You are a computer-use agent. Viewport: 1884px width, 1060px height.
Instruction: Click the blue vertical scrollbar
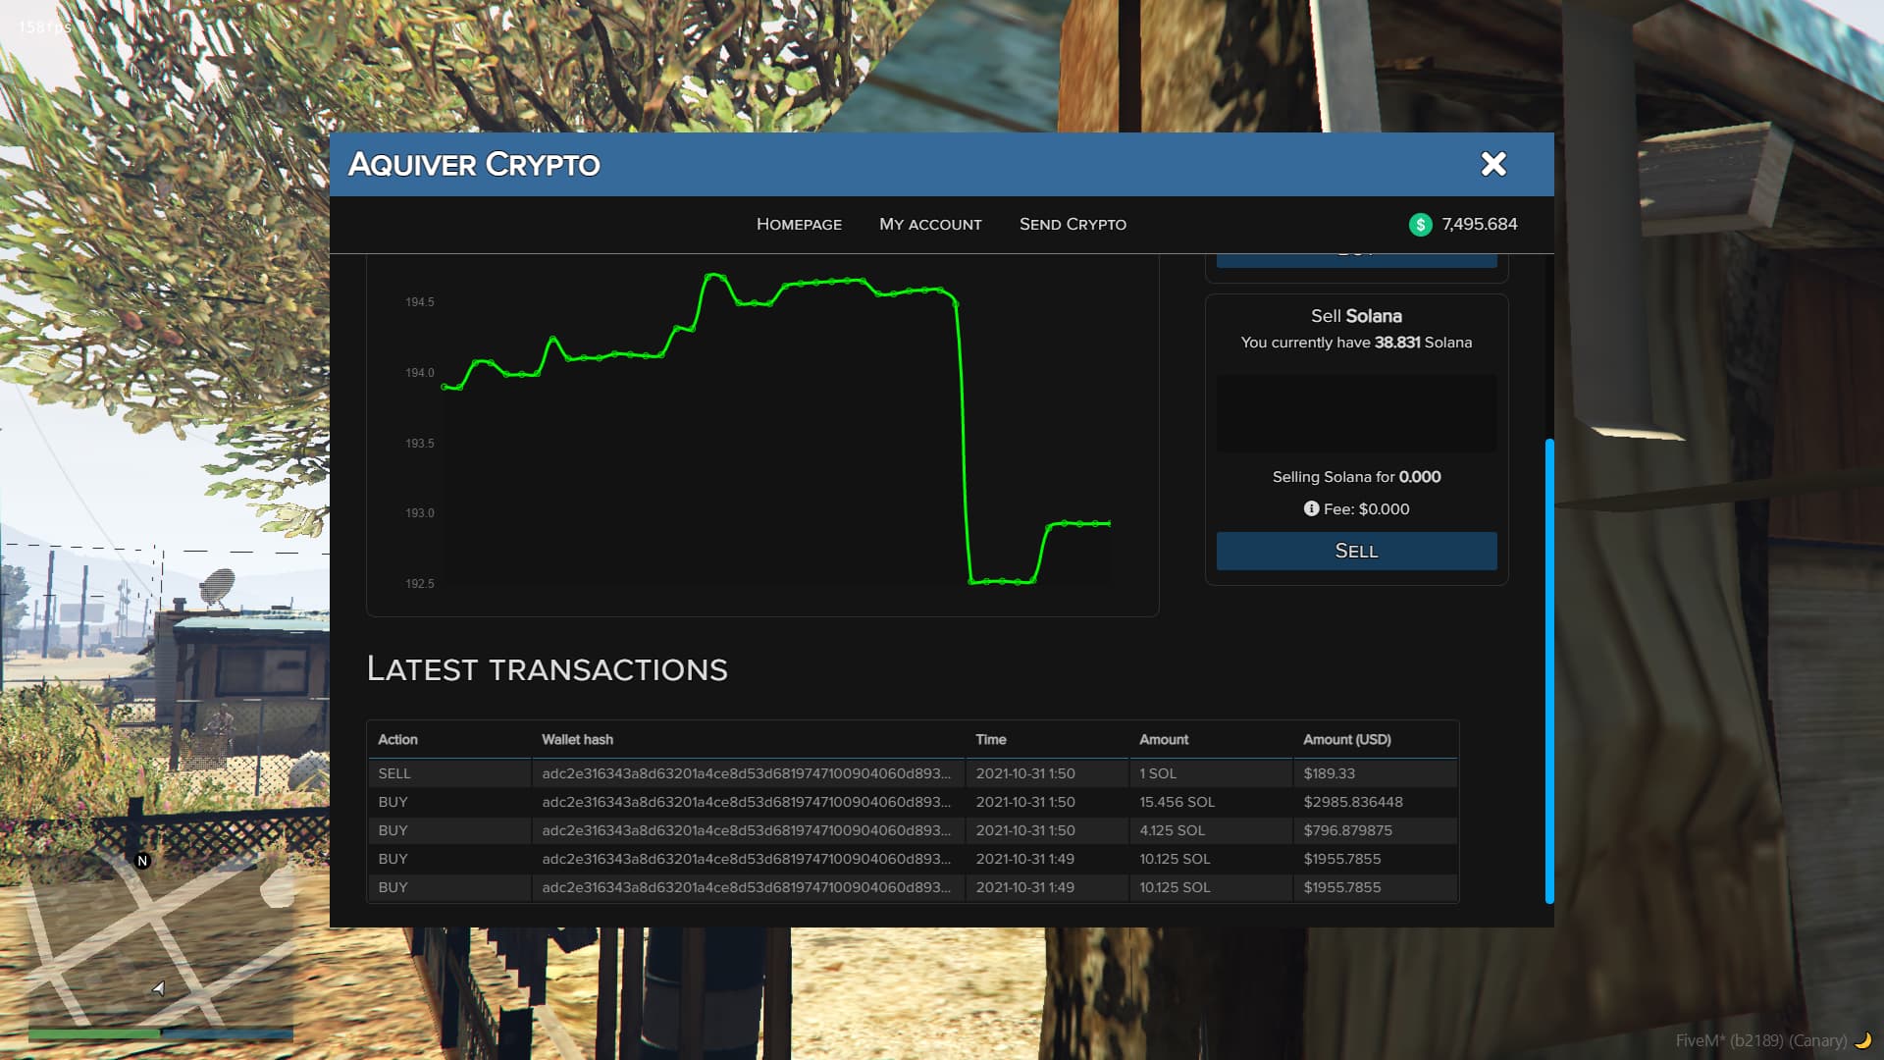coord(1549,671)
